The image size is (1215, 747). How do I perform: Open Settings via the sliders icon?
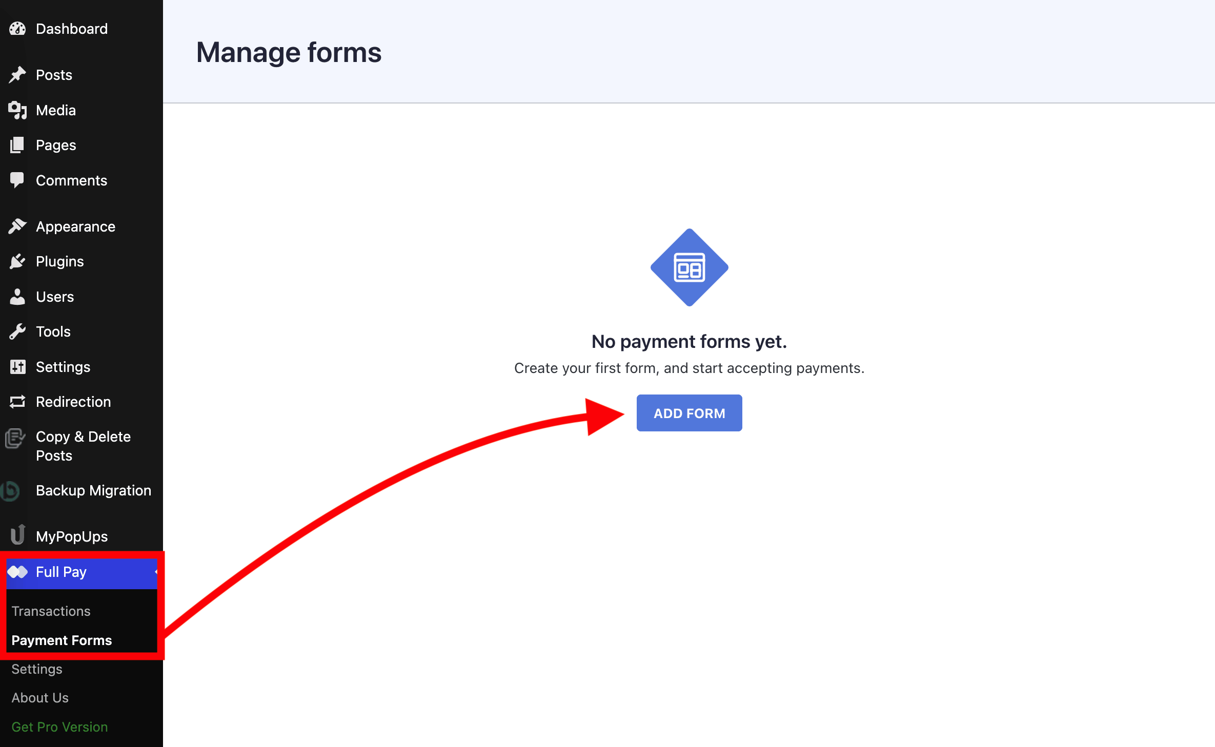coord(17,366)
